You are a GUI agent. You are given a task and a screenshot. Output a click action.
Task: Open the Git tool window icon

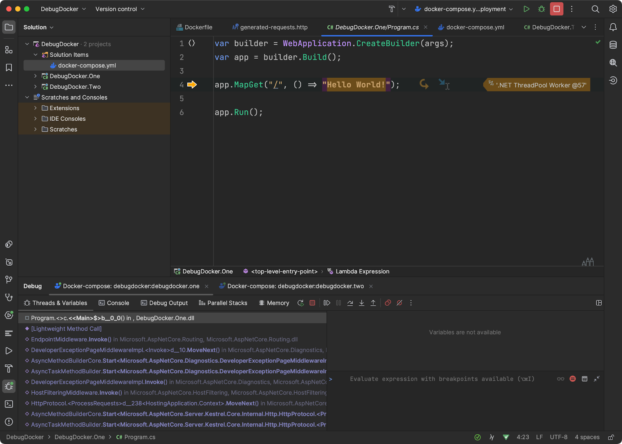click(9, 280)
